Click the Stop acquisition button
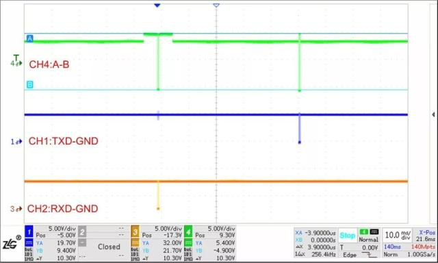 click(347, 236)
